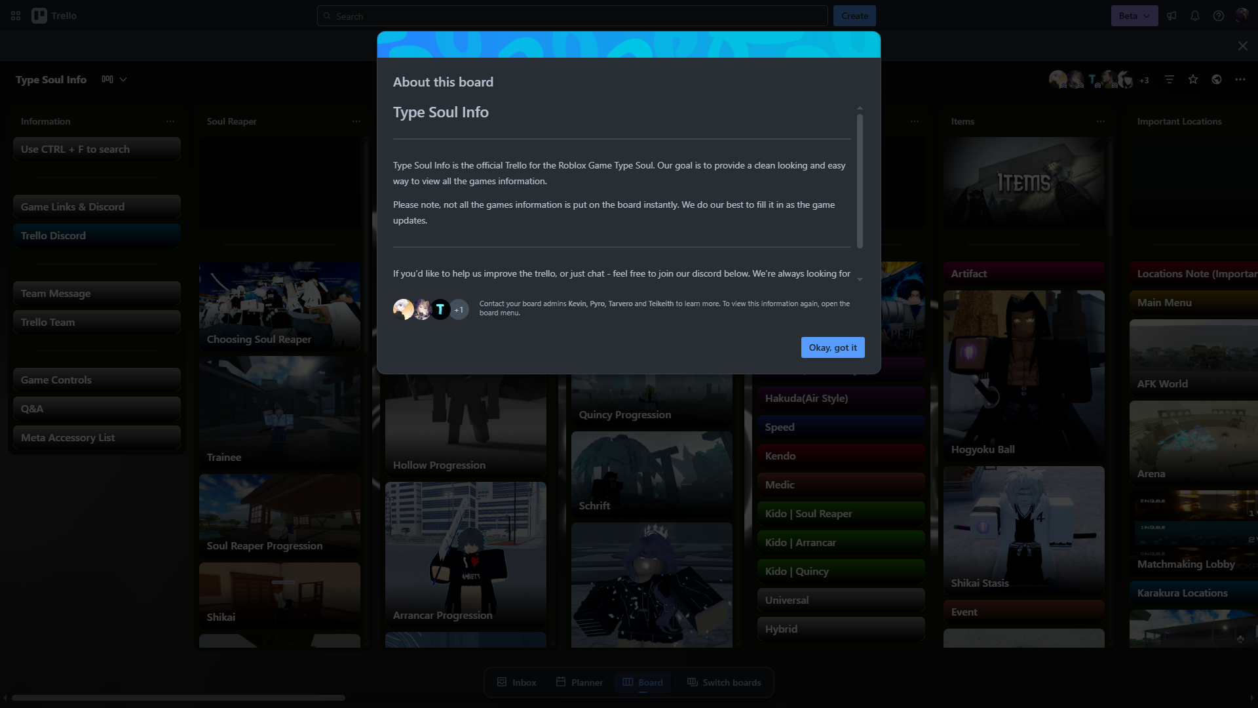
Task: Open the Beta dropdown menu
Action: [1134, 16]
